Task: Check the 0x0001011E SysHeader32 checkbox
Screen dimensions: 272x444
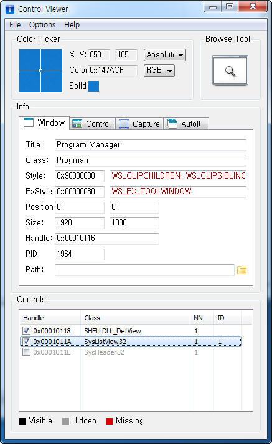Action: coord(27,352)
